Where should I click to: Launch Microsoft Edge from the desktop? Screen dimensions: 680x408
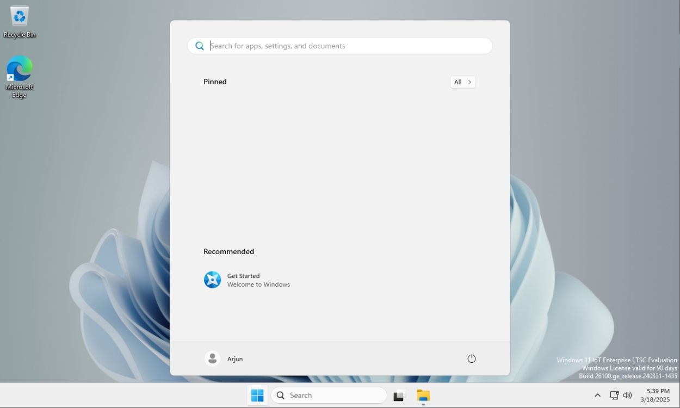click(x=20, y=72)
